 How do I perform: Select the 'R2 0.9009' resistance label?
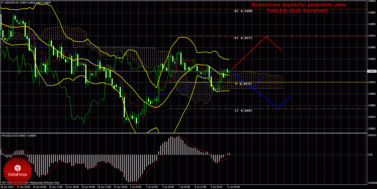click(x=243, y=11)
